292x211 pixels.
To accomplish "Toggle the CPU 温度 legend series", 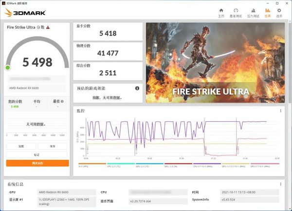I will coord(113,166).
